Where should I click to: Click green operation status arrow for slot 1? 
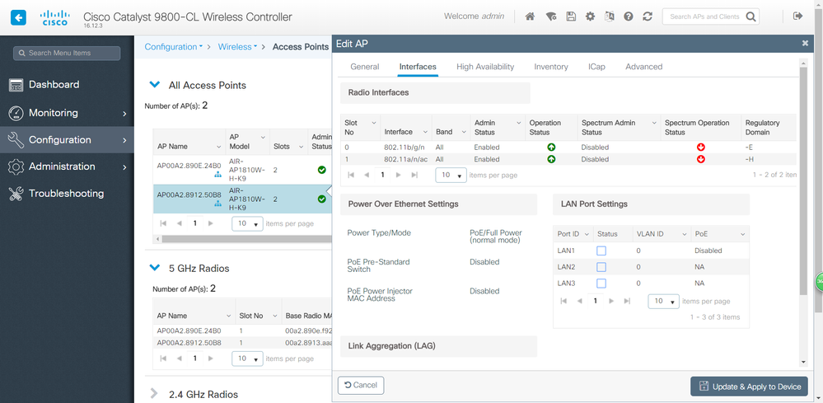point(551,159)
